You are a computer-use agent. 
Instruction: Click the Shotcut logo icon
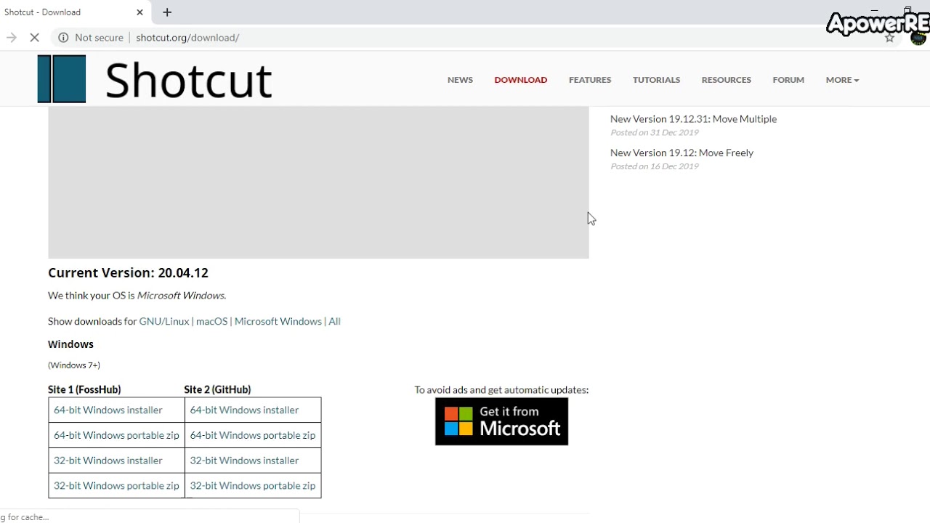pos(62,78)
